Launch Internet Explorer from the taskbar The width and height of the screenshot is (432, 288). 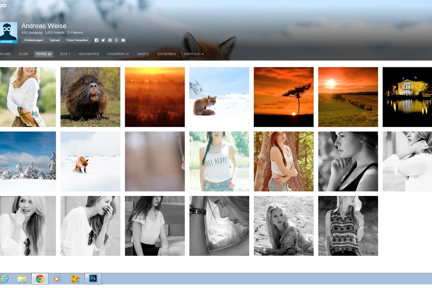pyautogui.click(x=5, y=279)
